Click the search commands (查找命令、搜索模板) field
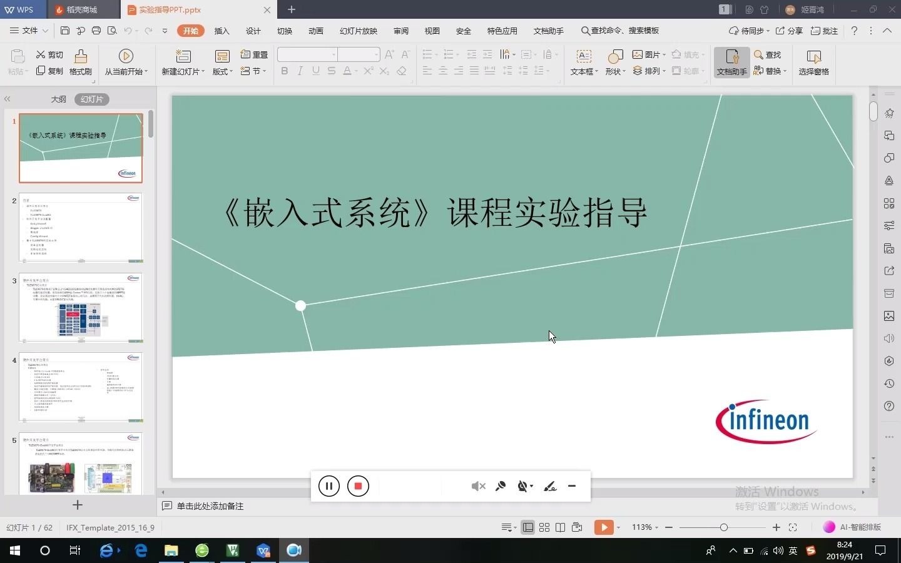Image resolution: width=901 pixels, height=563 pixels. [619, 31]
